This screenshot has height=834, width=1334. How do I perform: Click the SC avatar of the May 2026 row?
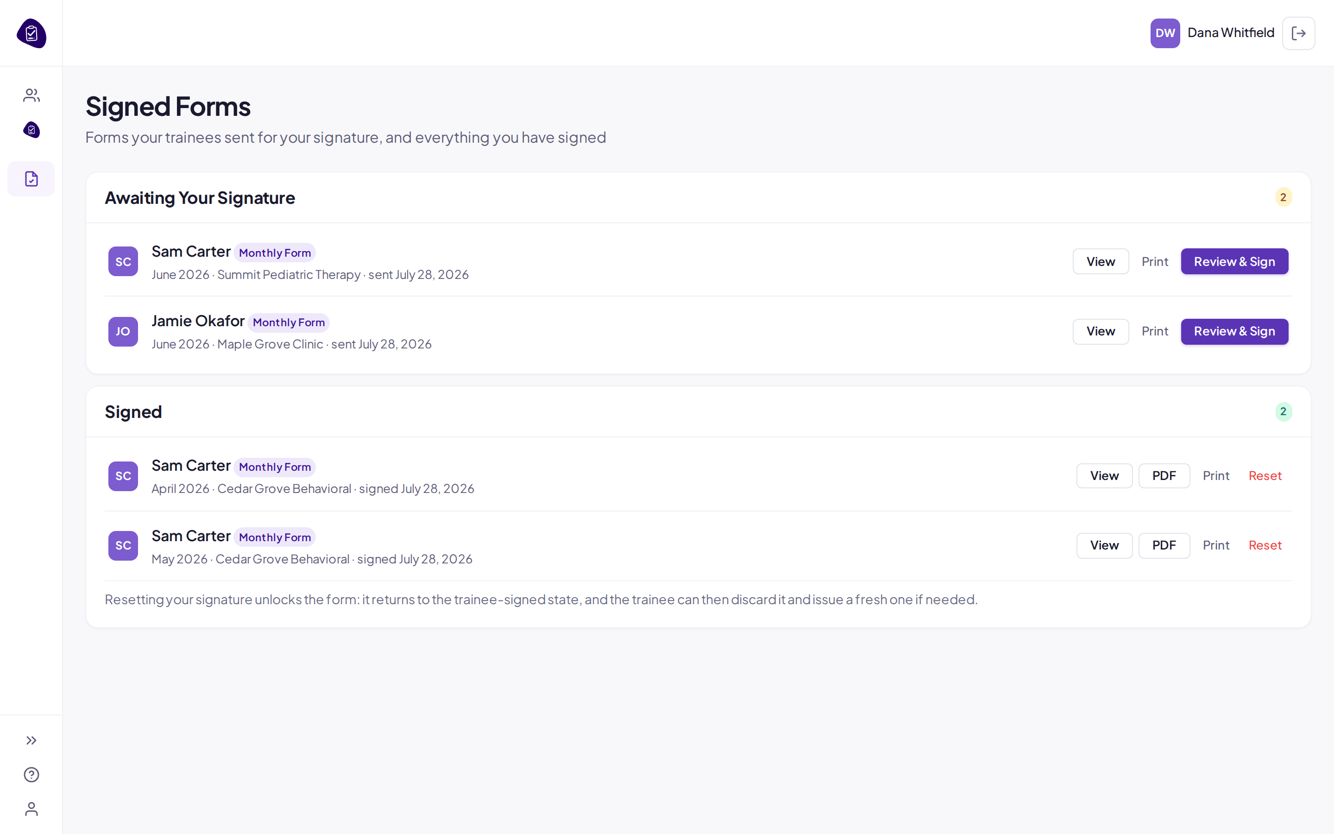click(123, 545)
